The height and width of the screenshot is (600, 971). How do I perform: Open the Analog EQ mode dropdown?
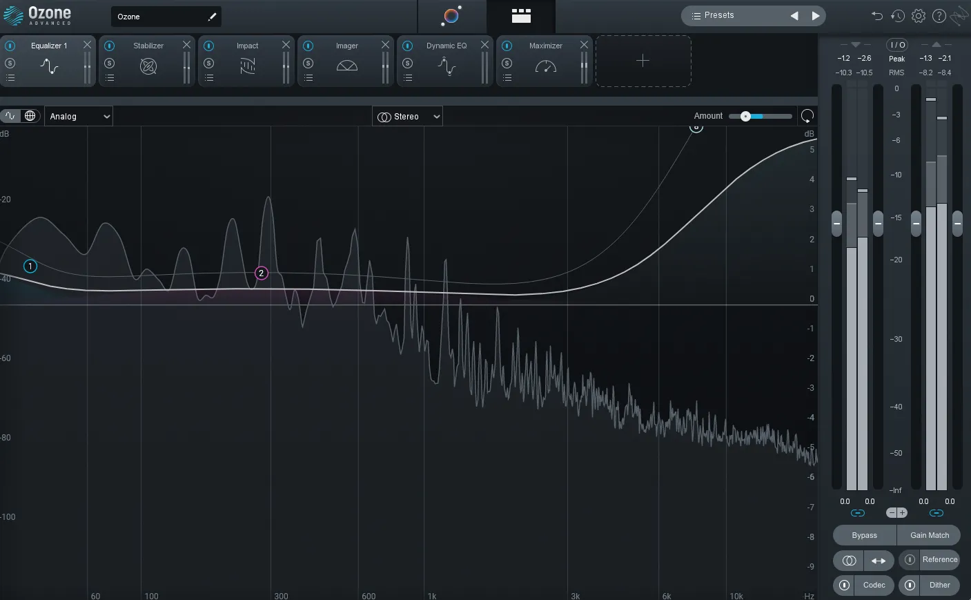(78, 116)
